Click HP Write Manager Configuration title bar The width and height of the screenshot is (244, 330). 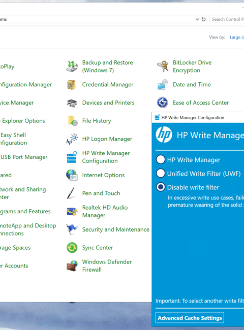[198, 117]
